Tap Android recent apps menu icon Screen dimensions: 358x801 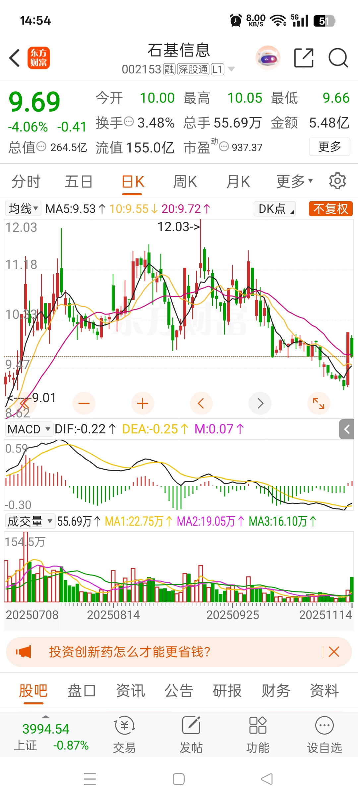click(x=90, y=779)
